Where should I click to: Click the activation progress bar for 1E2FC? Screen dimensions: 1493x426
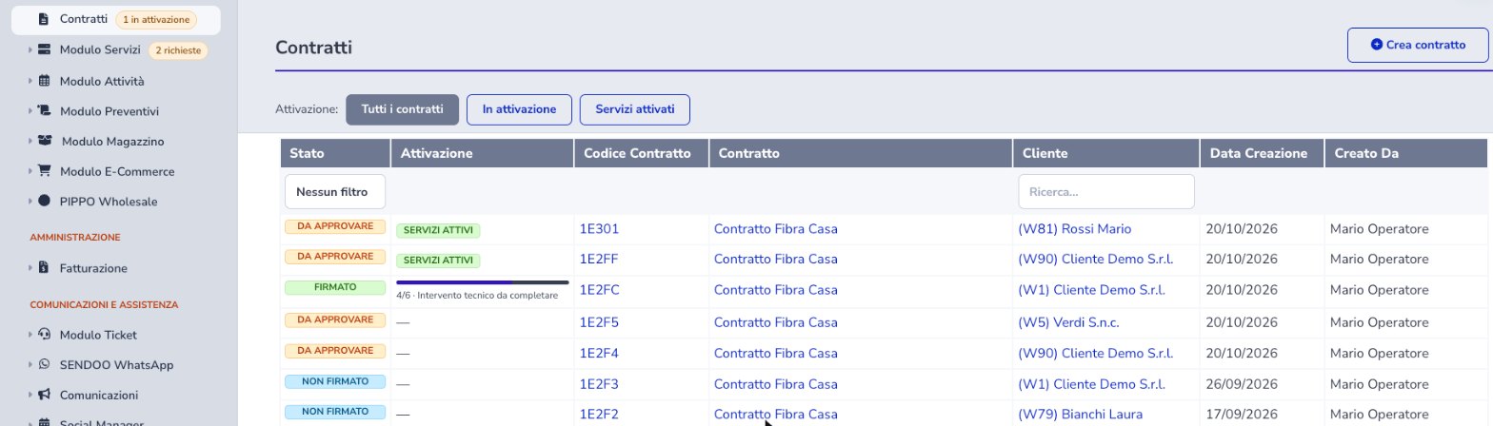point(483,282)
